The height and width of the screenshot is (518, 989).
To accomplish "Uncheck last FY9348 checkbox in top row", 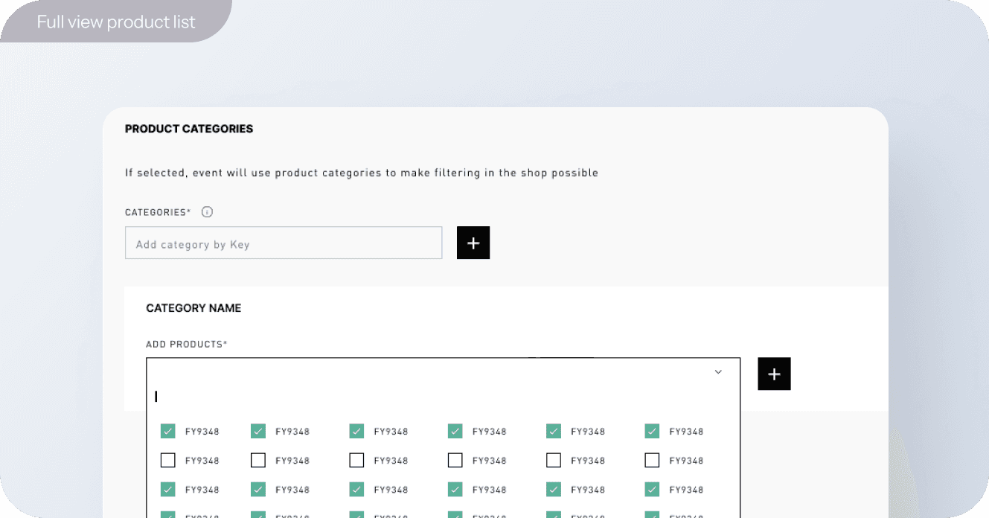I will [652, 431].
